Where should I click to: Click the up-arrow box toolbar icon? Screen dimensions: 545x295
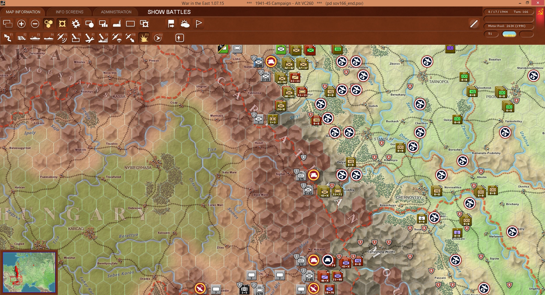[179, 38]
